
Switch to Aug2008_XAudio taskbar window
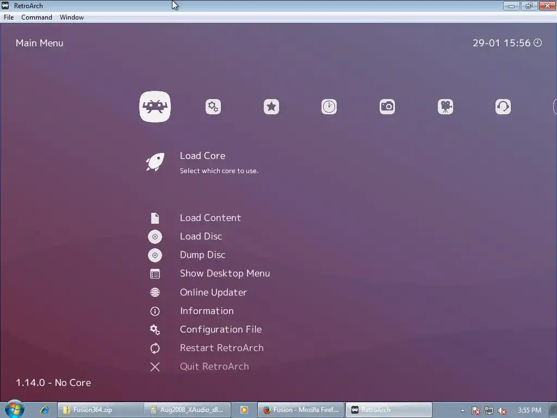tap(188, 410)
